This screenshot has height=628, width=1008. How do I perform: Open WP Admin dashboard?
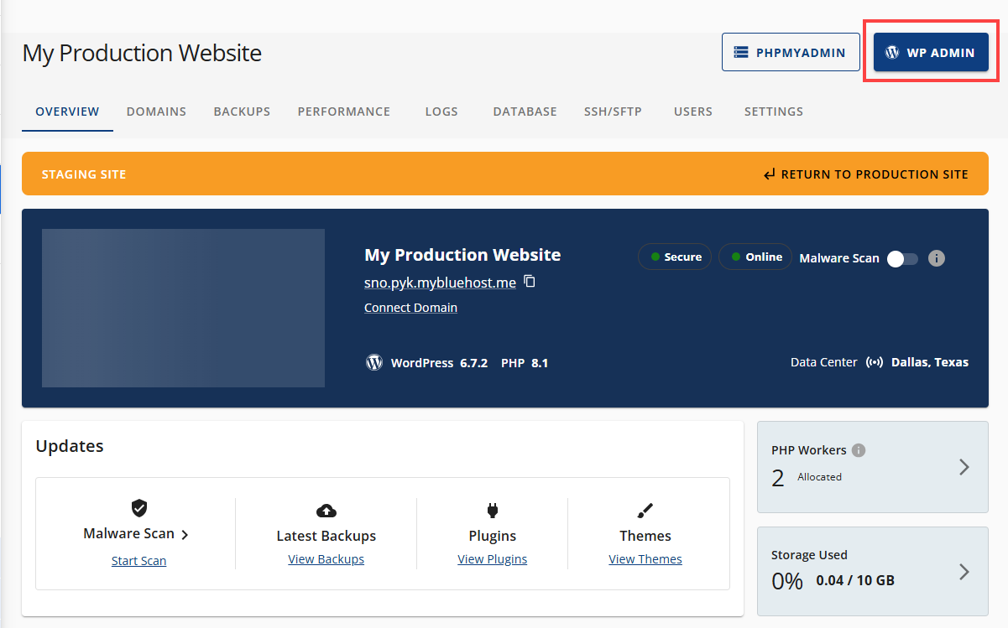931,52
